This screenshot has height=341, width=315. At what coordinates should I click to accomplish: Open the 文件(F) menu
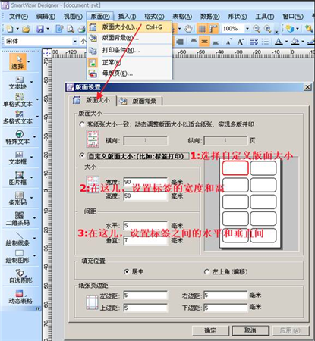click(18, 17)
